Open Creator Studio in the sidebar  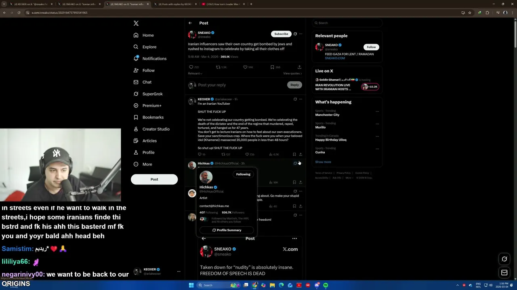(x=151, y=129)
